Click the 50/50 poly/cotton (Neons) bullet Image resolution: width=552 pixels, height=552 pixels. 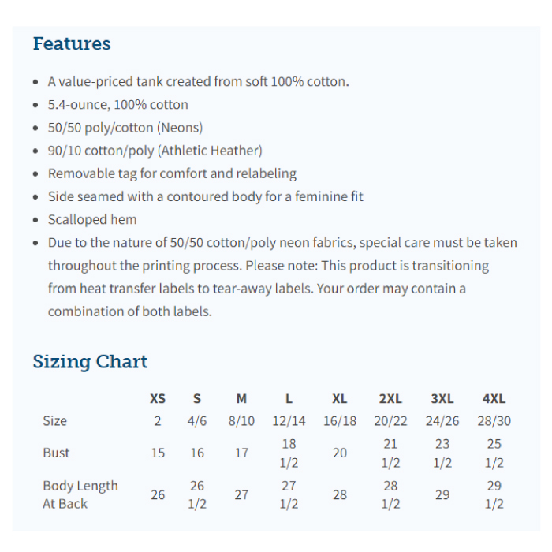[125, 128]
